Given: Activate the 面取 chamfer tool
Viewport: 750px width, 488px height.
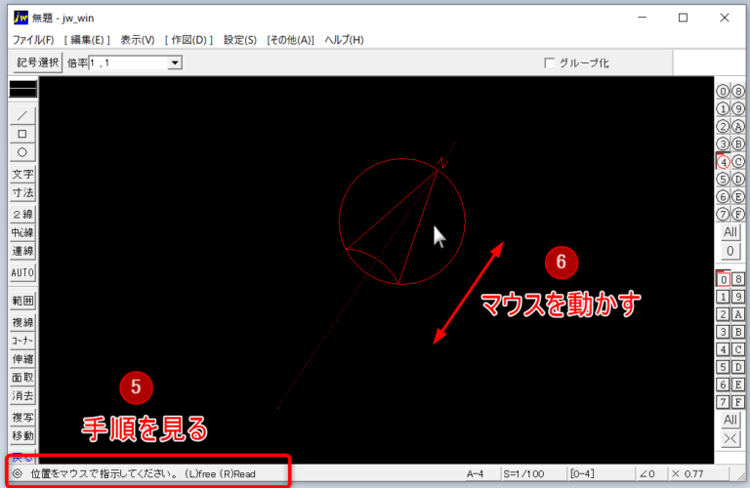Looking at the screenshot, I should (x=22, y=378).
